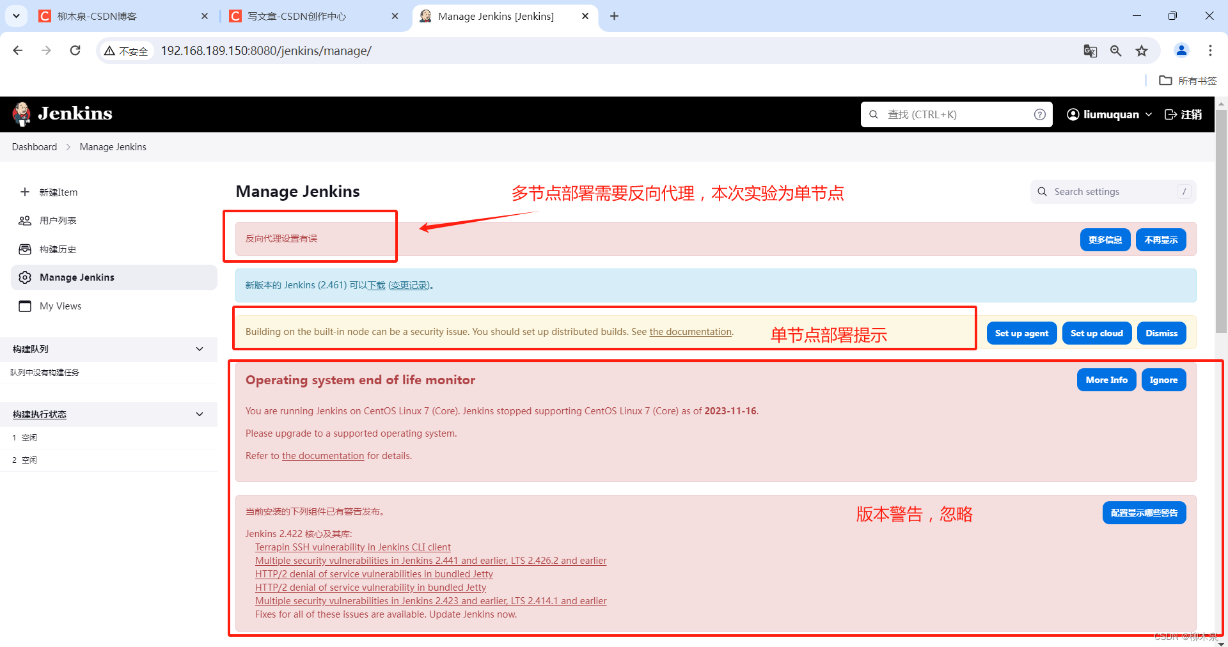Open Terrapin SSH vulnerability link
1228x647 pixels.
[353, 547]
